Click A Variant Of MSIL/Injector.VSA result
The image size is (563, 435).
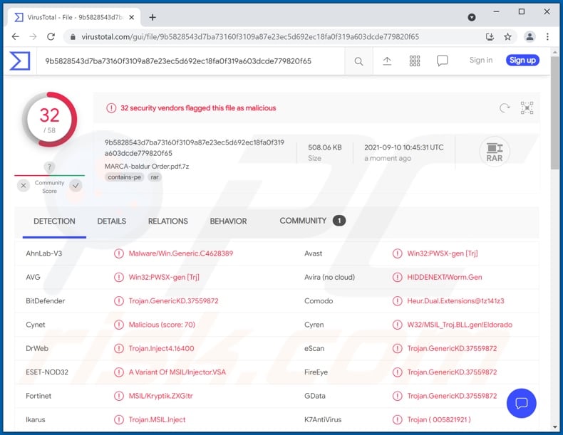pyautogui.click(x=177, y=372)
